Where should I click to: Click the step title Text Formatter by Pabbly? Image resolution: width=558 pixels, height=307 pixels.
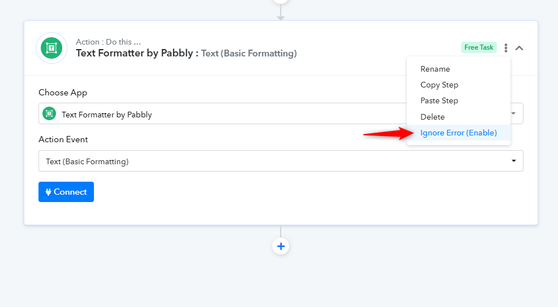(x=134, y=53)
